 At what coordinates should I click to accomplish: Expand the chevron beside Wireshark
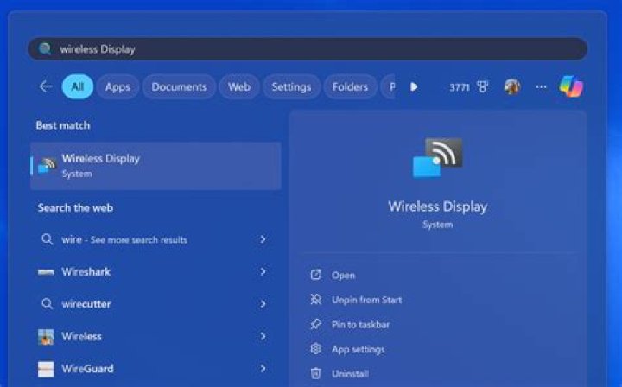263,271
